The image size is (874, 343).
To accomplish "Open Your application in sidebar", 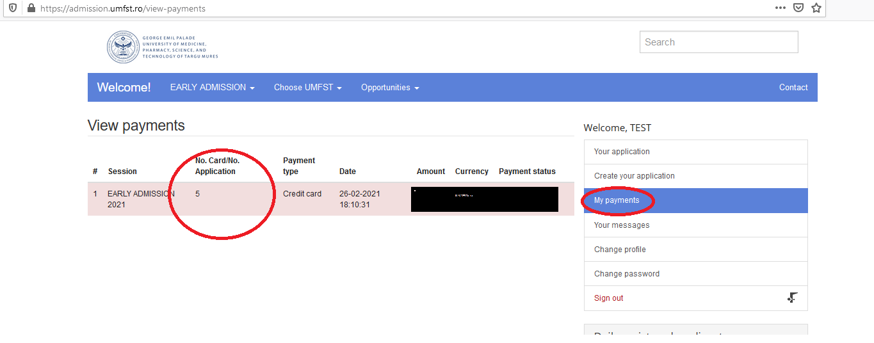I will click(622, 152).
